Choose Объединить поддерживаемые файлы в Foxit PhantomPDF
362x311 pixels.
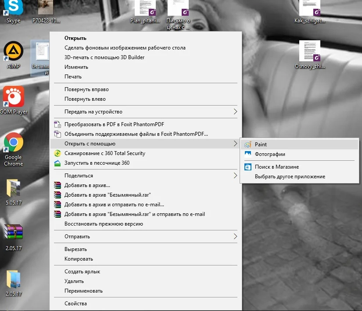(x=146, y=134)
